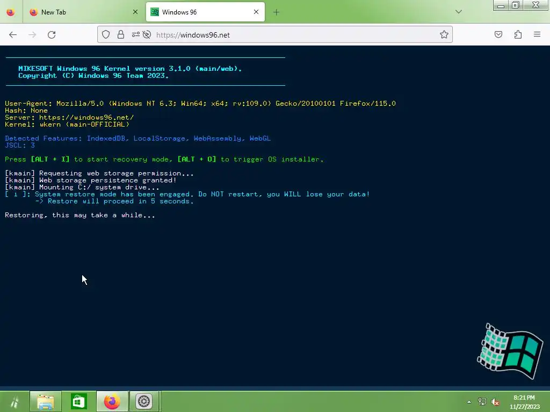Reload the current page
This screenshot has width=550, height=412.
52,35
